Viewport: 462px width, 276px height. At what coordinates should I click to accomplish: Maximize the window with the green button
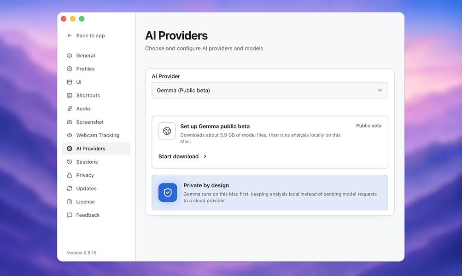coord(82,19)
